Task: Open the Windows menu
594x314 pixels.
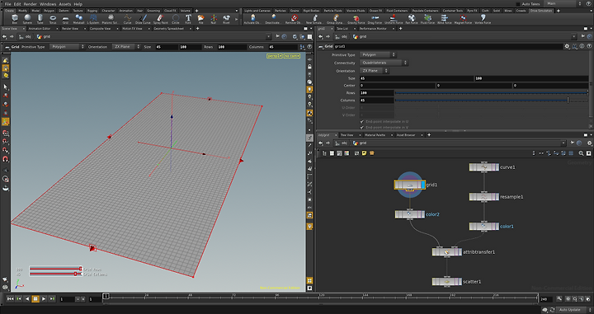Action: pyautogui.click(x=48, y=4)
